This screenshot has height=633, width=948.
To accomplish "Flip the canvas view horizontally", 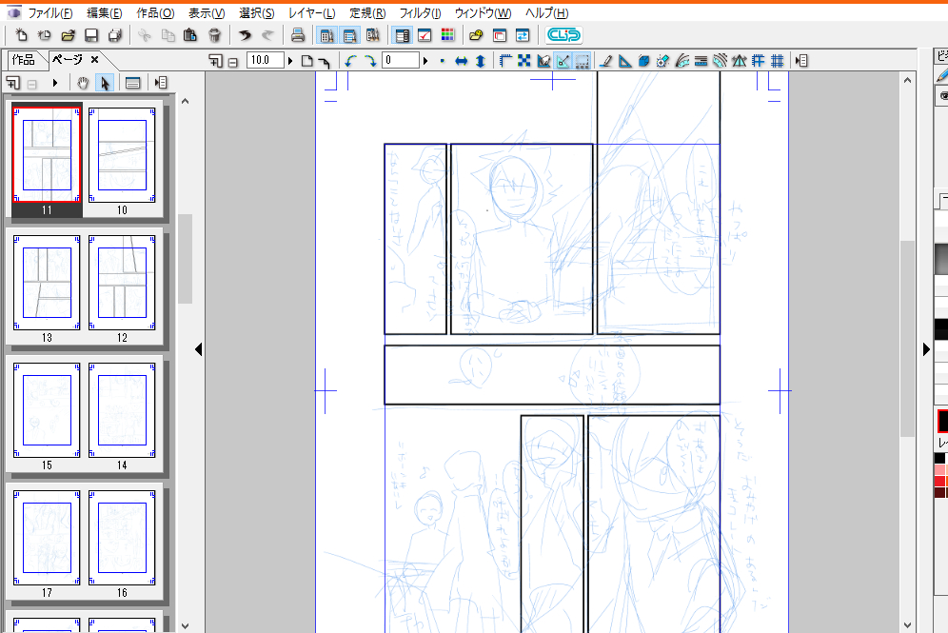I will 461,61.
